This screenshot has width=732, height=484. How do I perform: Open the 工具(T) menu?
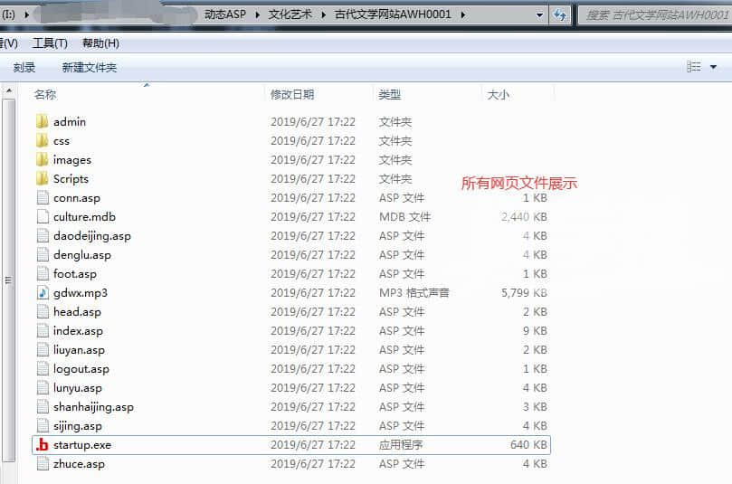click(x=50, y=43)
